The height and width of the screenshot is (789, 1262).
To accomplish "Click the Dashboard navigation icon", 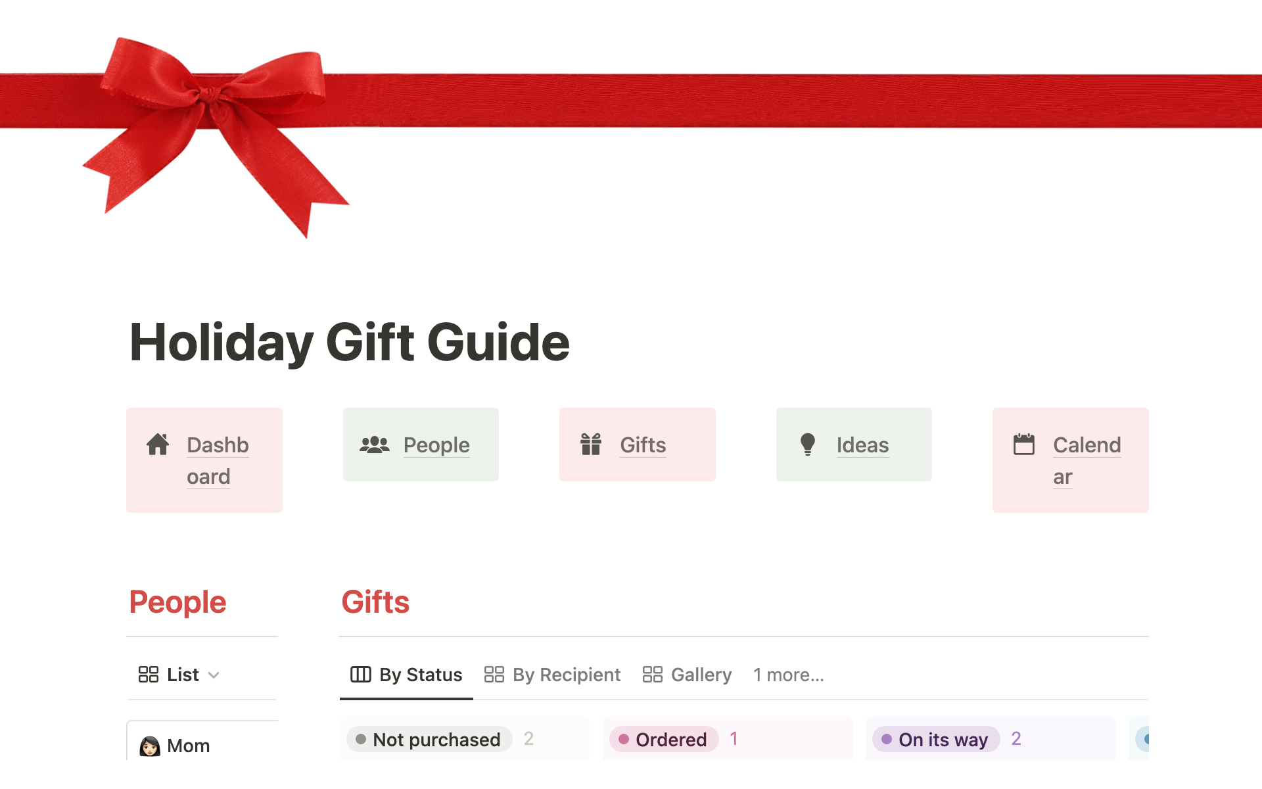I will [x=159, y=444].
